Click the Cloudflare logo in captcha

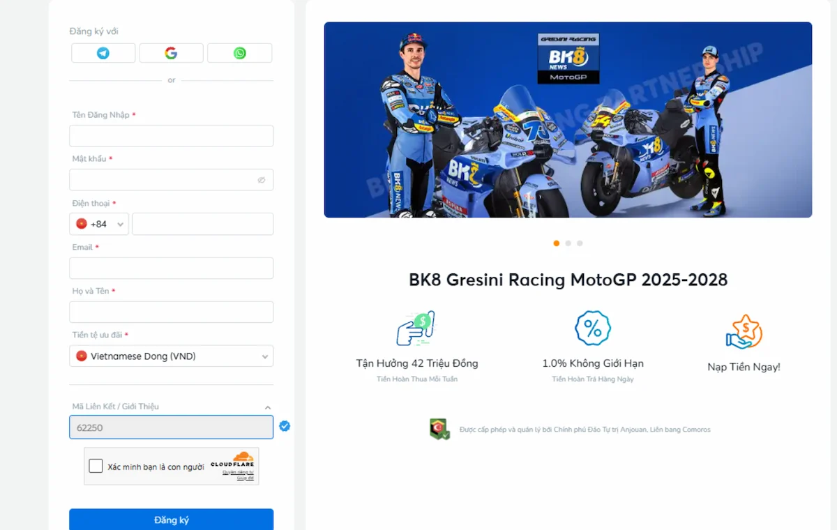coord(232,460)
